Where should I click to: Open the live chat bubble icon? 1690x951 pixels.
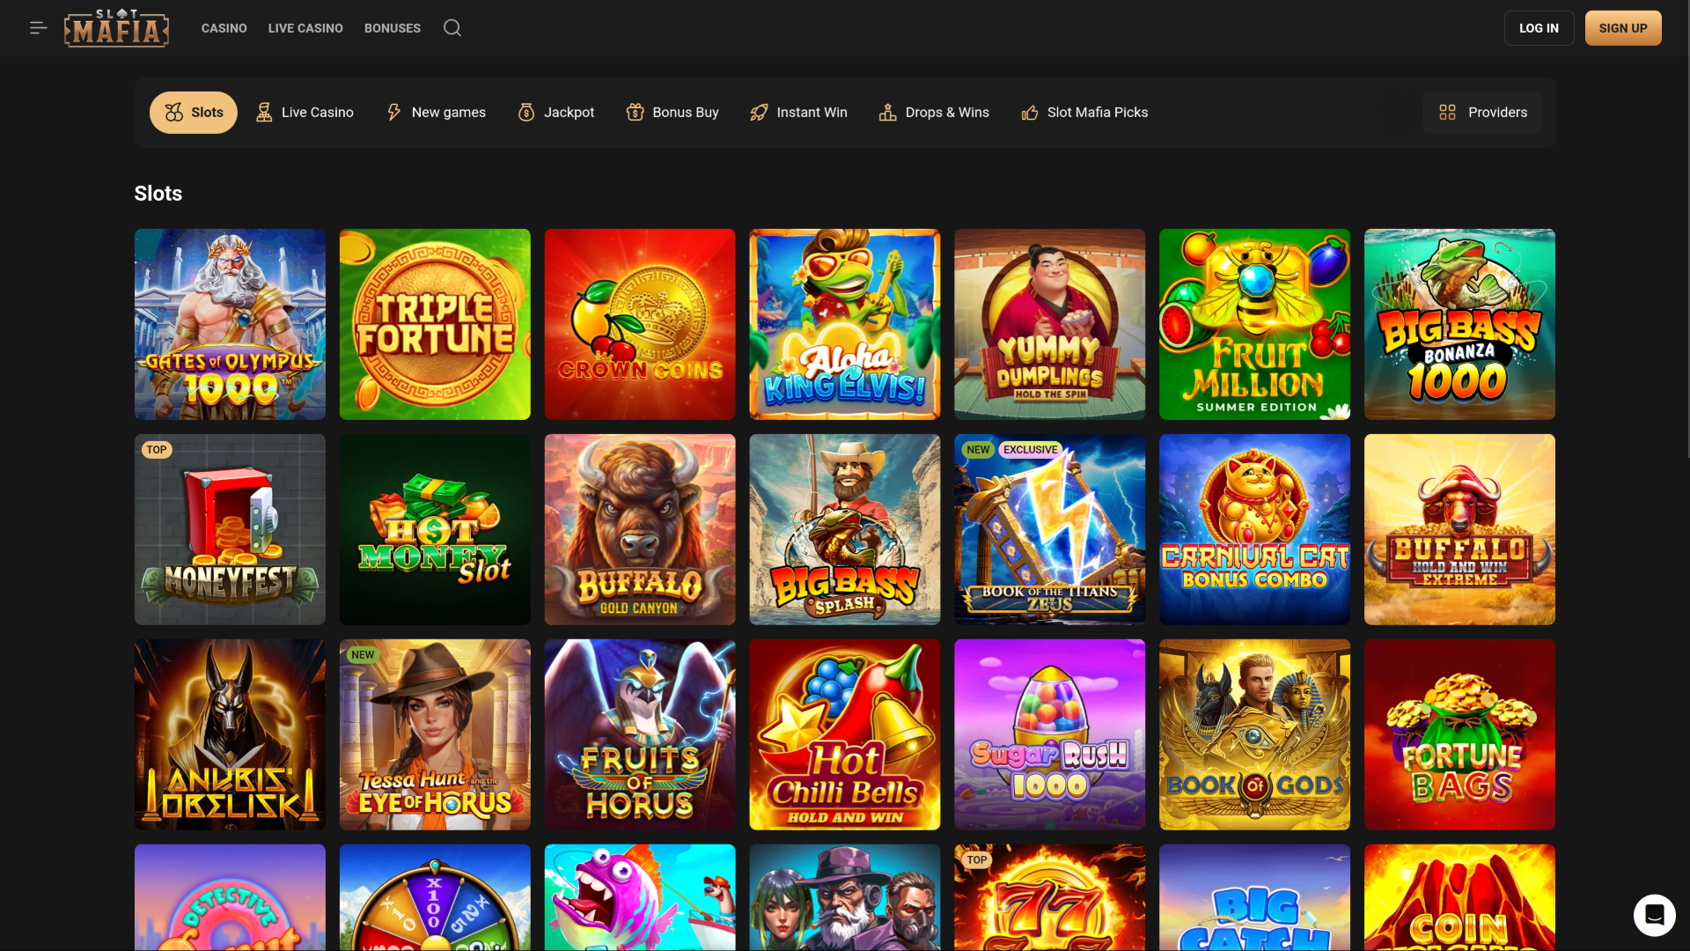[x=1655, y=915]
